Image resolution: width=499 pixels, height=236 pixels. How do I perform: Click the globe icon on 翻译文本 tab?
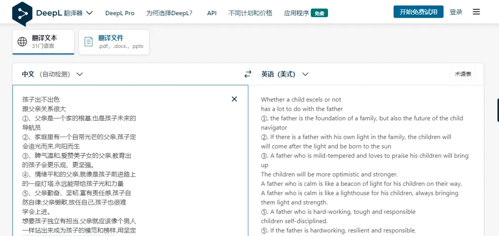22,41
